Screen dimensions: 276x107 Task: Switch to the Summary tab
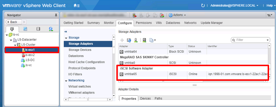click(94, 23)
